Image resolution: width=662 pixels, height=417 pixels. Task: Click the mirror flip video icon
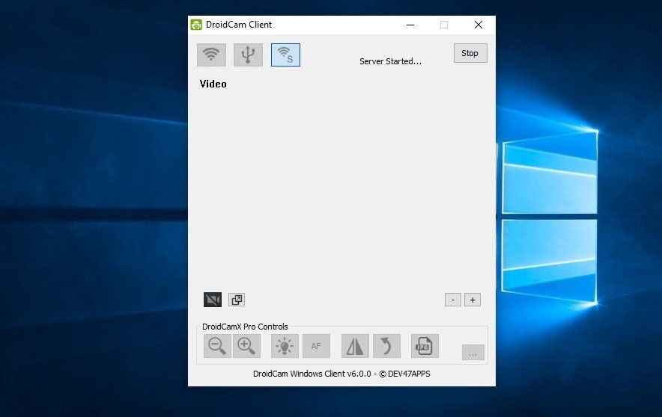pos(355,346)
